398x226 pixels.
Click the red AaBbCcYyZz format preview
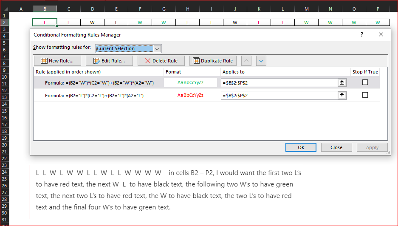coord(190,95)
